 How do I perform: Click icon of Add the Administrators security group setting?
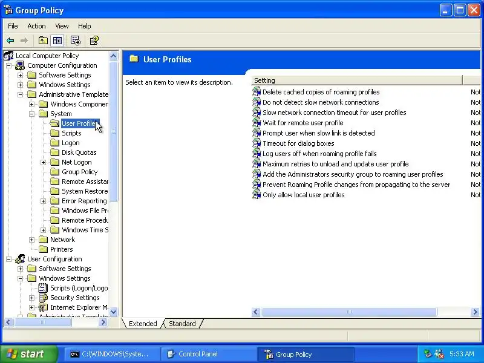pos(257,174)
